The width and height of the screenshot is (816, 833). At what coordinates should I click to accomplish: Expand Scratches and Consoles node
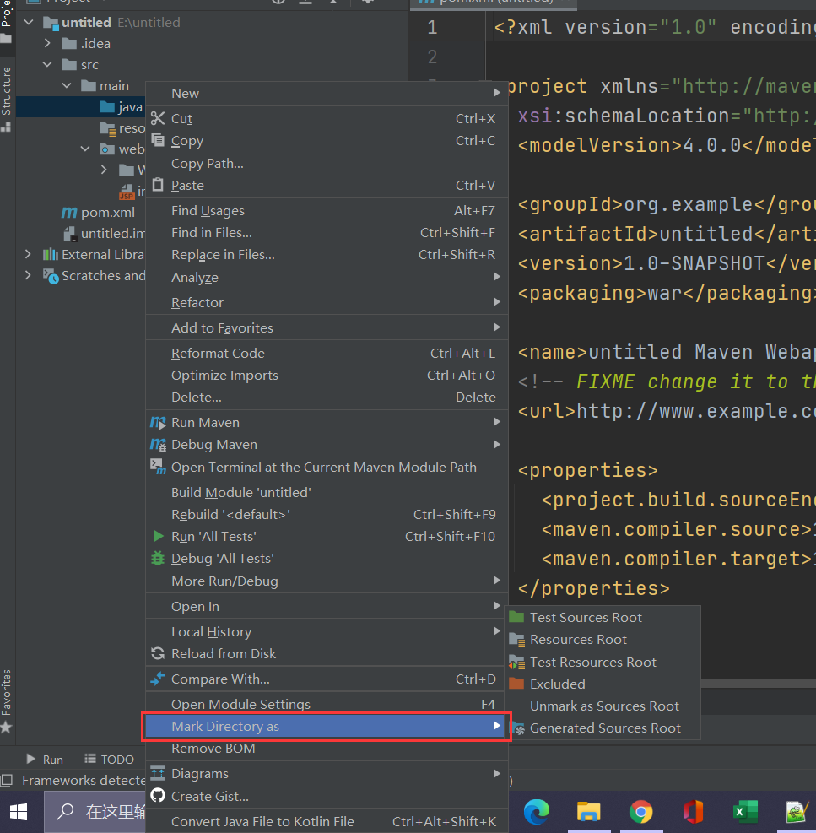click(x=28, y=275)
